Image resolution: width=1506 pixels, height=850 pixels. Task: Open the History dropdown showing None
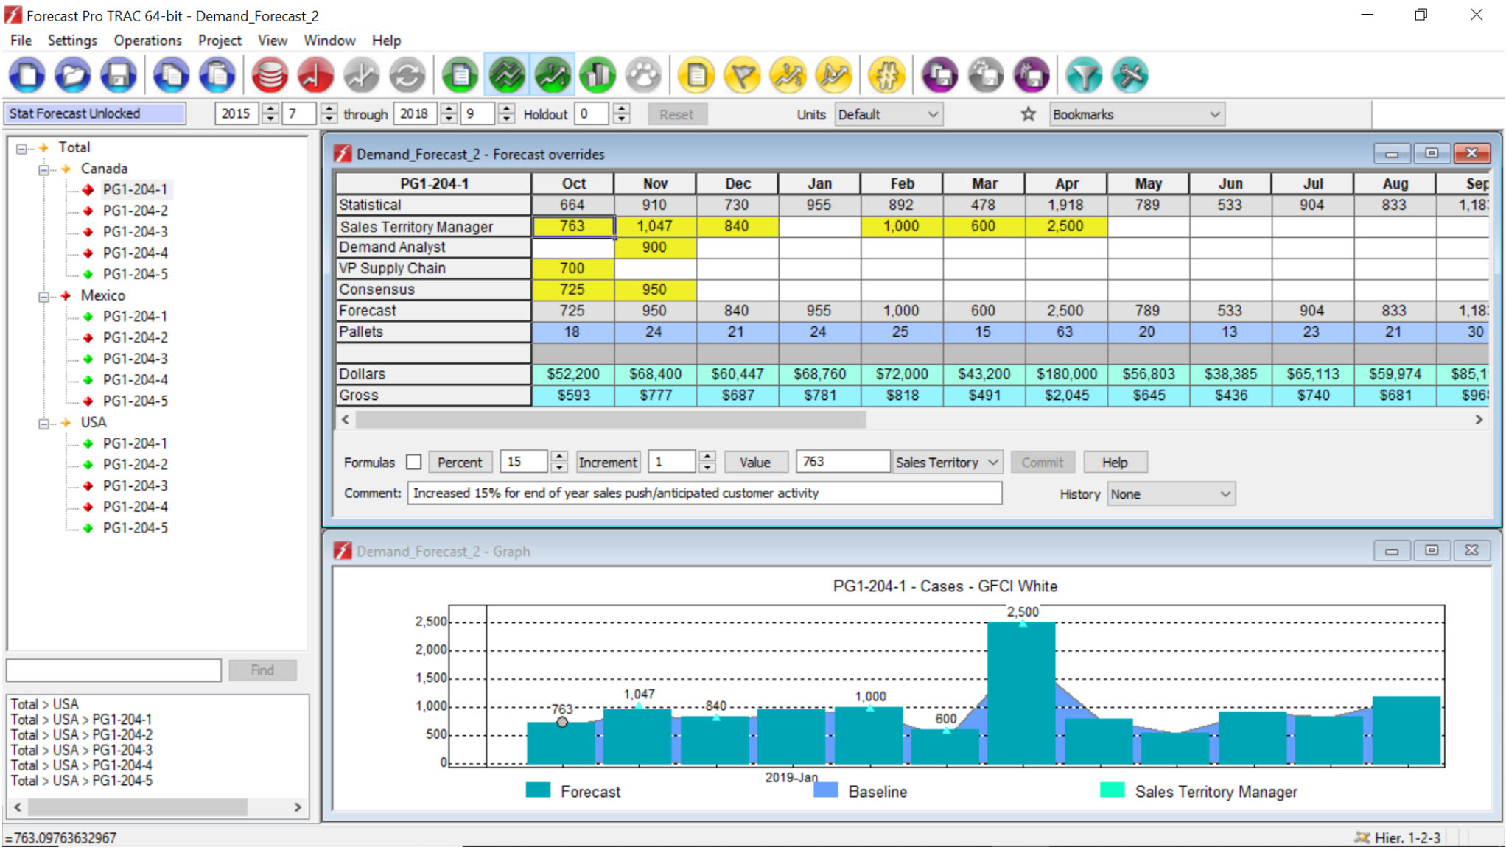[1170, 494]
